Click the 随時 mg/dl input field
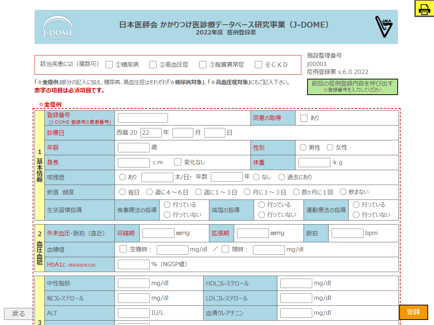 (x=269, y=250)
